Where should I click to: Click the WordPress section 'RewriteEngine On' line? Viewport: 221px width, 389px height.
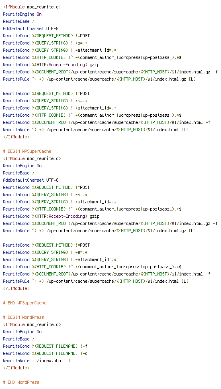23,332
